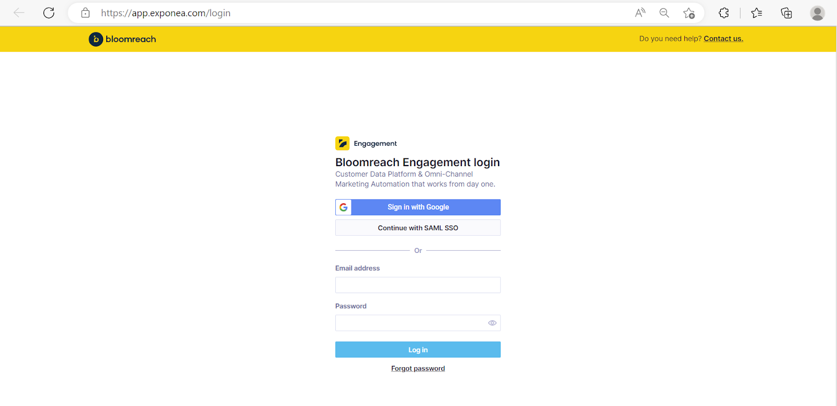Click the Log in button
The width and height of the screenshot is (837, 406).
(x=418, y=350)
